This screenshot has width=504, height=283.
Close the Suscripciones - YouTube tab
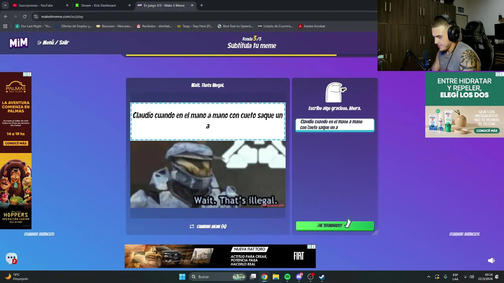tap(67, 6)
